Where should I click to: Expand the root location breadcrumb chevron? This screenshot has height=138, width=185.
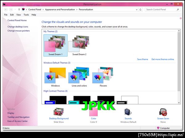[26, 10]
